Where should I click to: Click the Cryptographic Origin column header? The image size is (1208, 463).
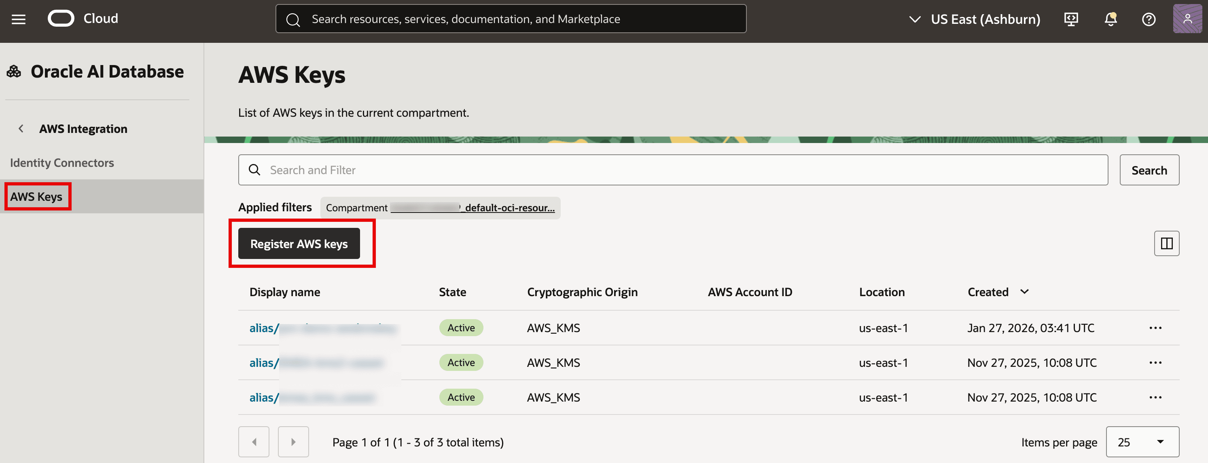click(x=582, y=292)
